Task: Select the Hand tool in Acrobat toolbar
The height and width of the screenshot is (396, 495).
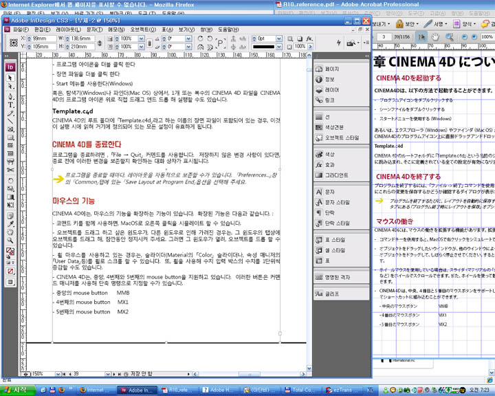Action: [x=435, y=37]
